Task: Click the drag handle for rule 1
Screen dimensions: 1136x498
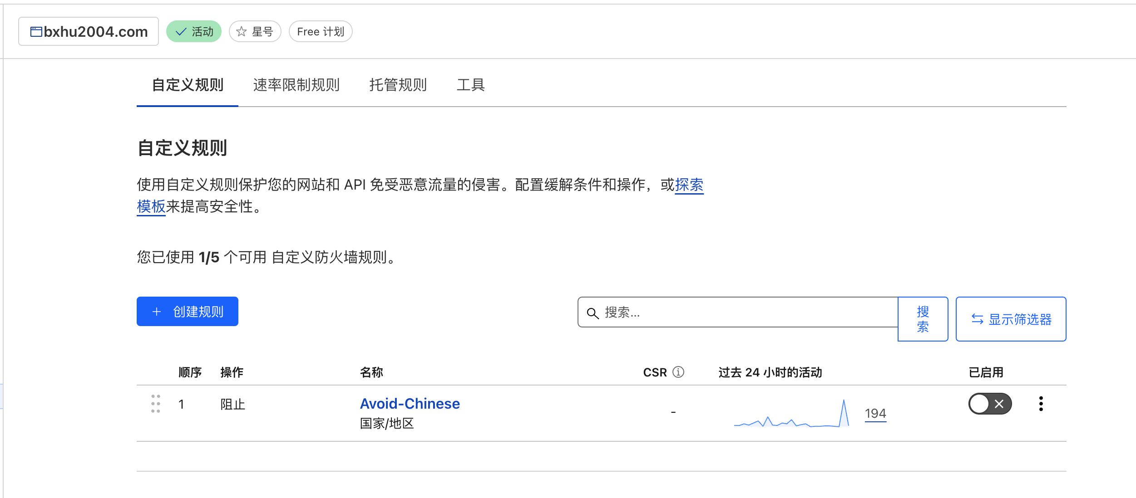Action: pos(155,404)
